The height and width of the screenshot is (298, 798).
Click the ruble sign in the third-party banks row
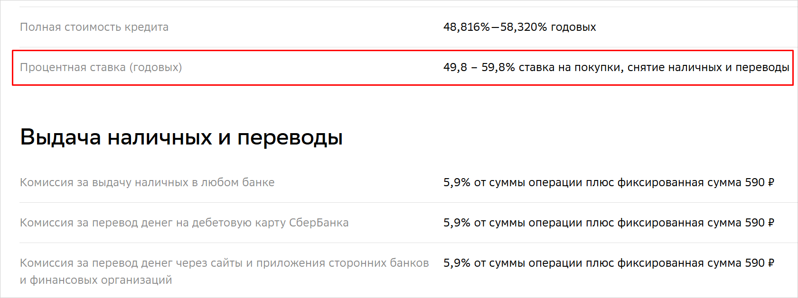pos(770,263)
